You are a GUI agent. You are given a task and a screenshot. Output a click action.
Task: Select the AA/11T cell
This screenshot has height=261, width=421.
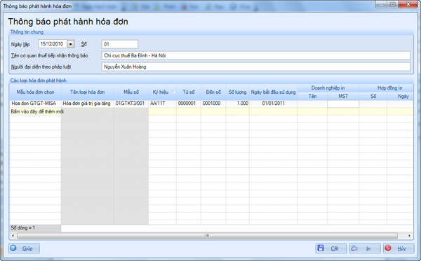point(163,104)
